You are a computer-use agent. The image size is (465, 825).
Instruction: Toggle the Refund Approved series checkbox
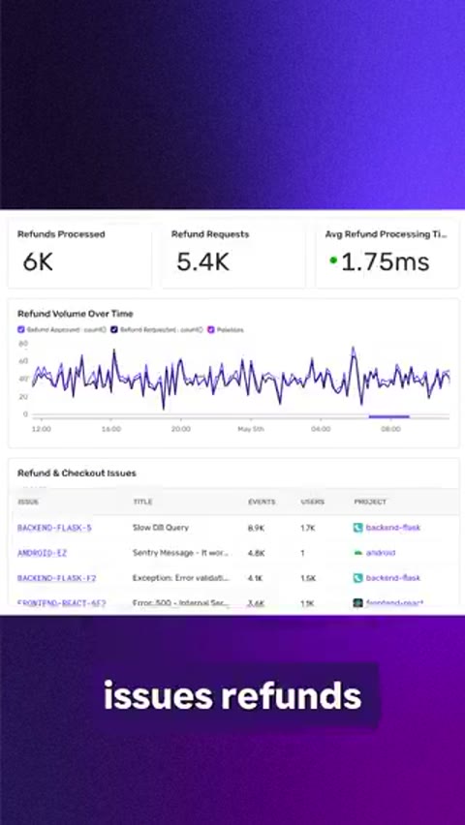point(21,330)
